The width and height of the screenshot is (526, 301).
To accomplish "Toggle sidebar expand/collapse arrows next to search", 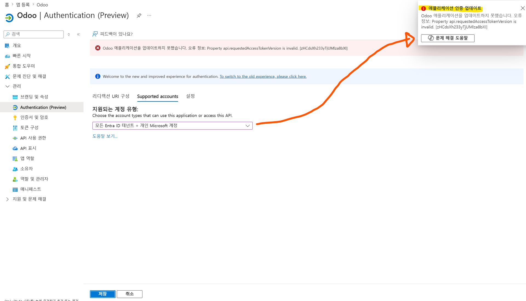I will pos(69,34).
